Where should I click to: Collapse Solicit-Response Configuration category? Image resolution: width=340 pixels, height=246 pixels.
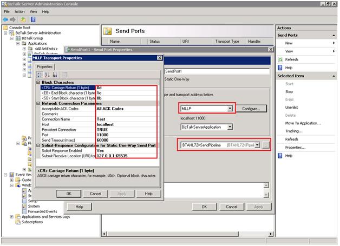pos(38,145)
